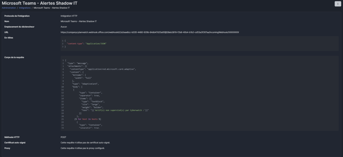Click the Nom value Microsoft Teams - Alertes Shadow IT
This screenshot has height=157, width=343.
(78, 21)
